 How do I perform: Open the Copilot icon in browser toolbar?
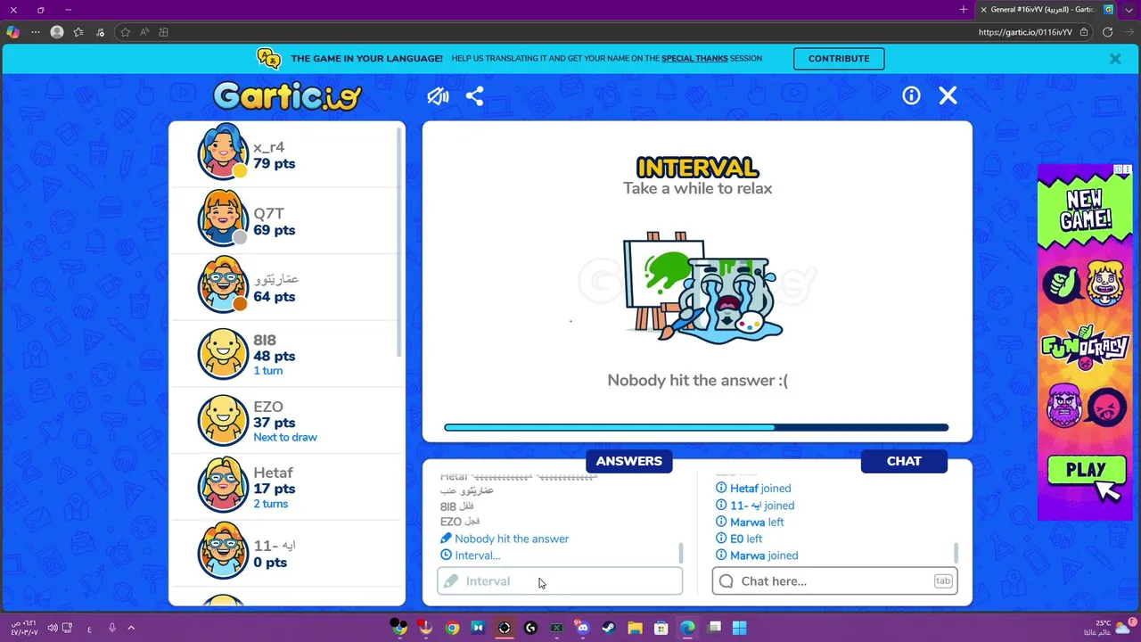click(12, 32)
